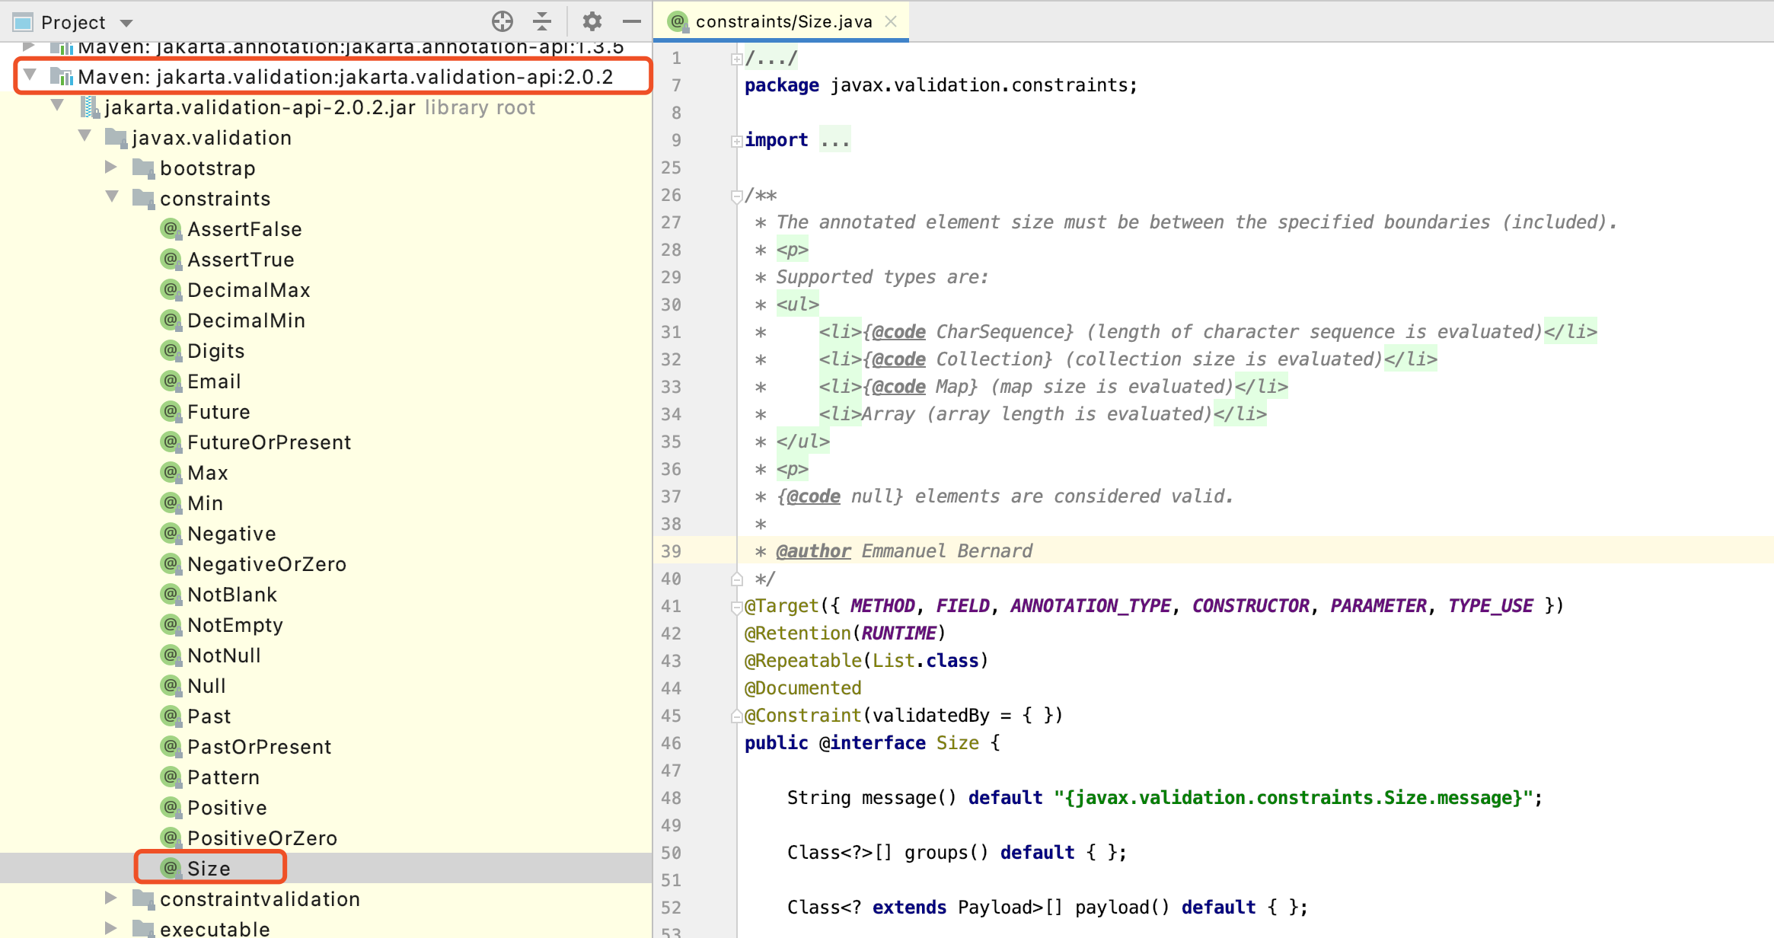Screen dimensions: 1774x938
Task: Select the Size annotation in the project tree
Action: (209, 867)
